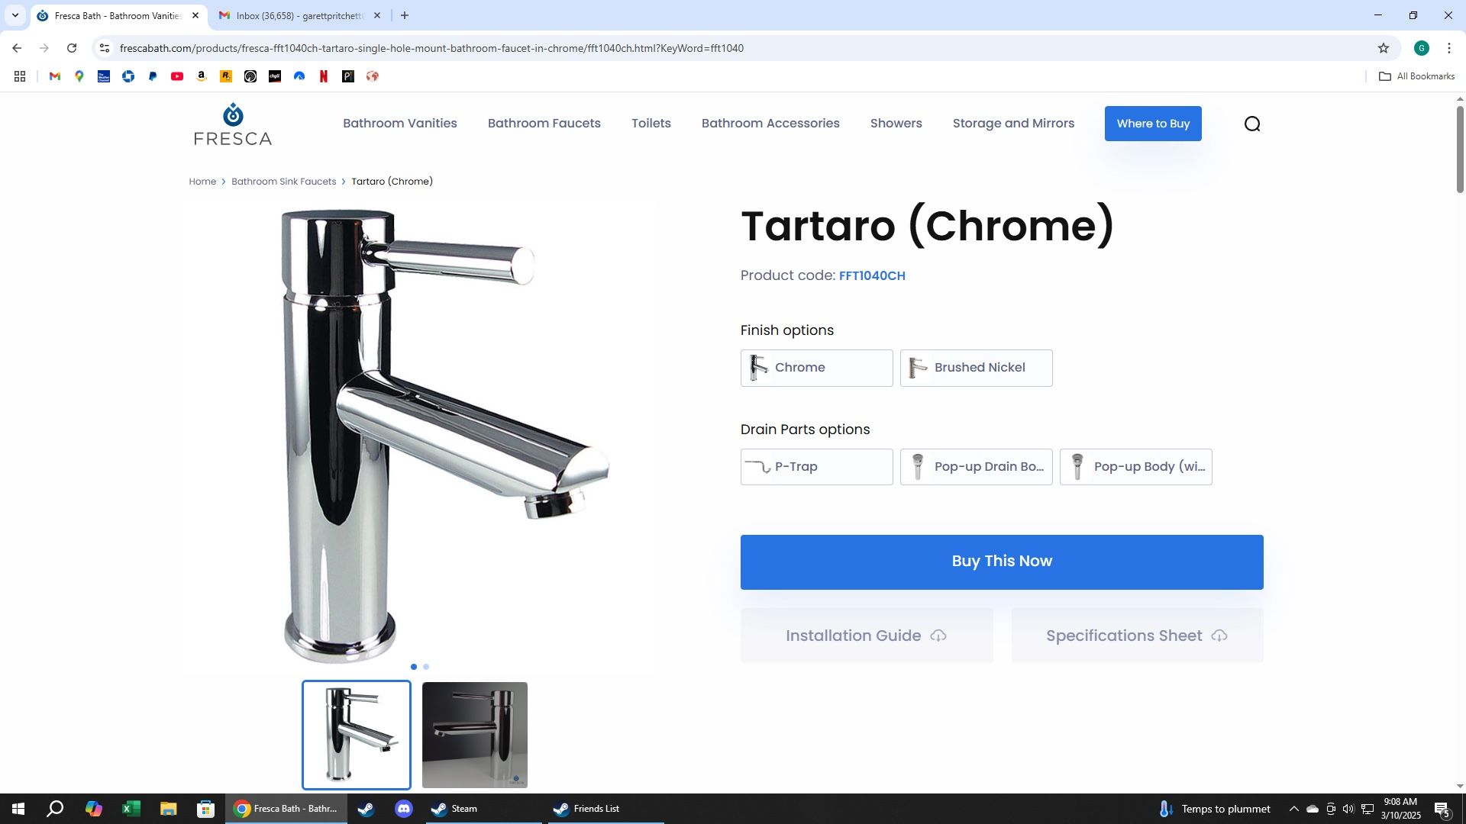Click the Where to Buy button
The image size is (1466, 824).
coord(1153,124)
